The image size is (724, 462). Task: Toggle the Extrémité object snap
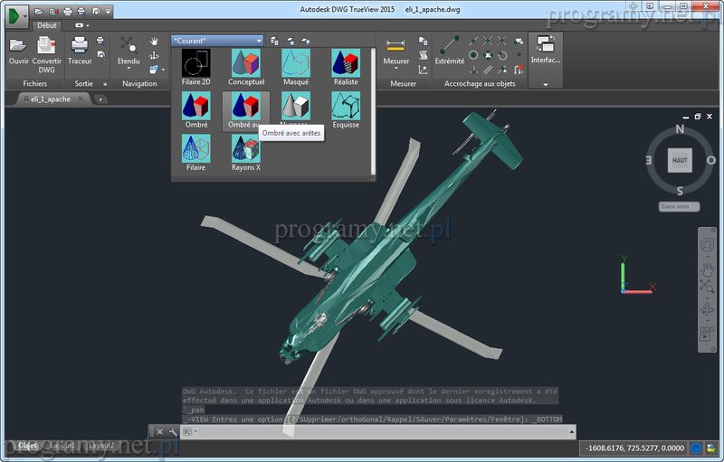pos(449,45)
